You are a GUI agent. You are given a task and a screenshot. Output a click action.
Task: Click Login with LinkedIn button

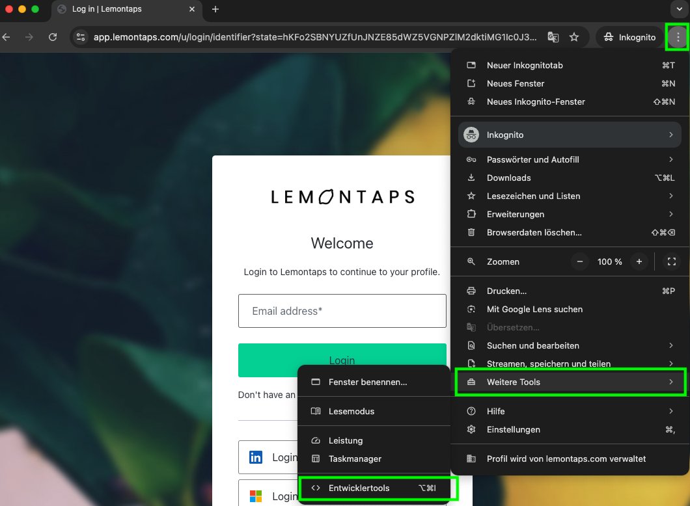click(x=268, y=457)
